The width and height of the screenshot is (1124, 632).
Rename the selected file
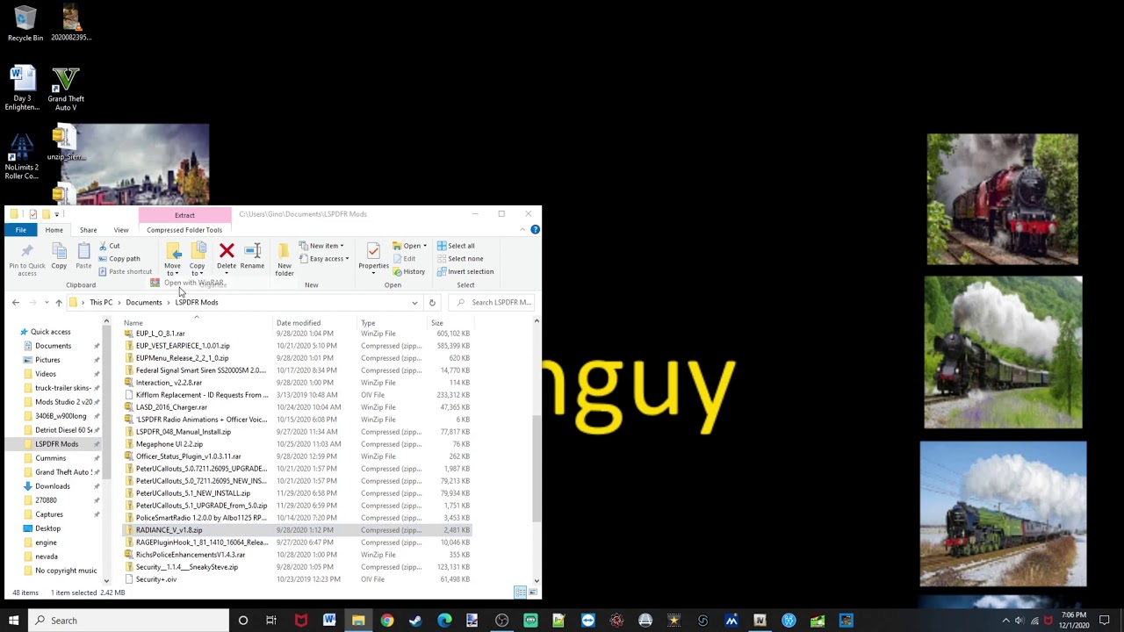tap(252, 257)
